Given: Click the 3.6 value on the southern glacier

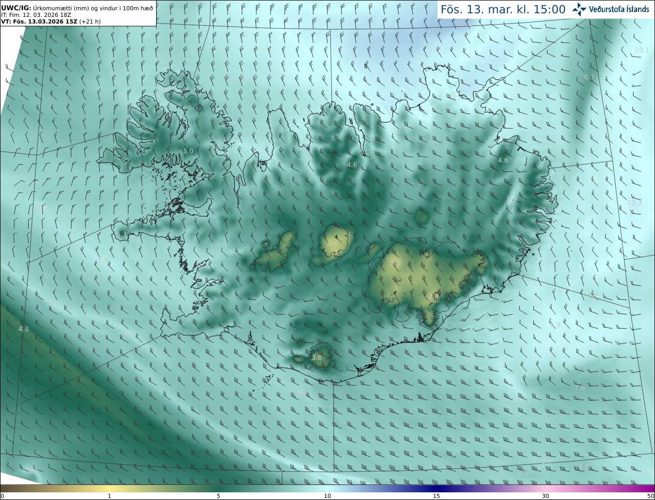Looking at the screenshot, I should coord(317,357).
